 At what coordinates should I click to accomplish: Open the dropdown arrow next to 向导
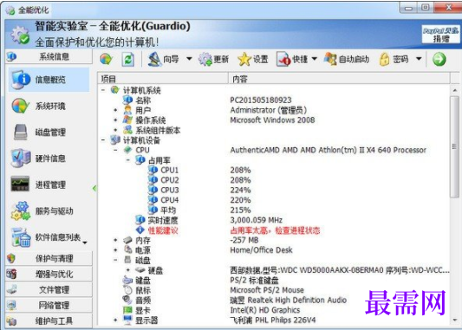(189, 59)
